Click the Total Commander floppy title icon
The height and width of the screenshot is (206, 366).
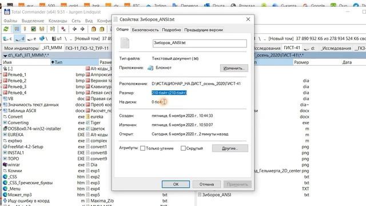tap(7, 12)
